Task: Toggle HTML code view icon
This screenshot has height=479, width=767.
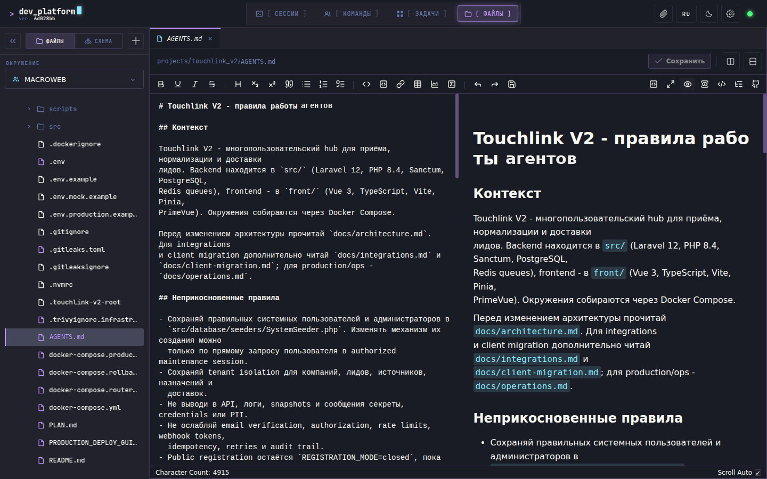Action: pyautogui.click(x=722, y=84)
